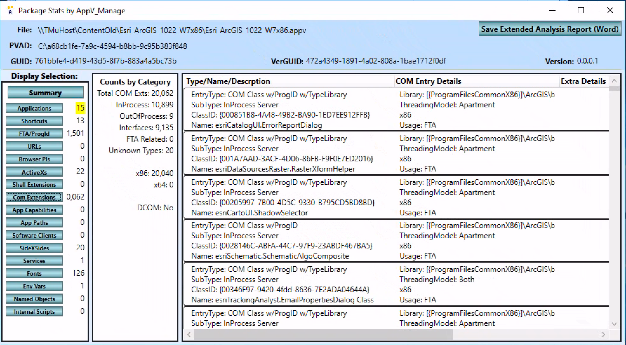Minimize the Package Stats window
This screenshot has height=345, width=626.
(x=552, y=10)
